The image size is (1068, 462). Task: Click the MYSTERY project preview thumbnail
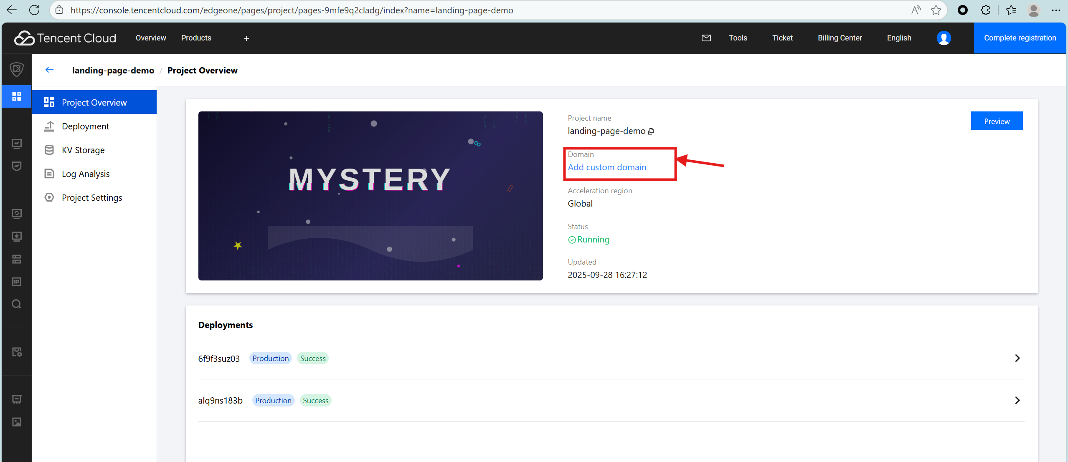370,196
